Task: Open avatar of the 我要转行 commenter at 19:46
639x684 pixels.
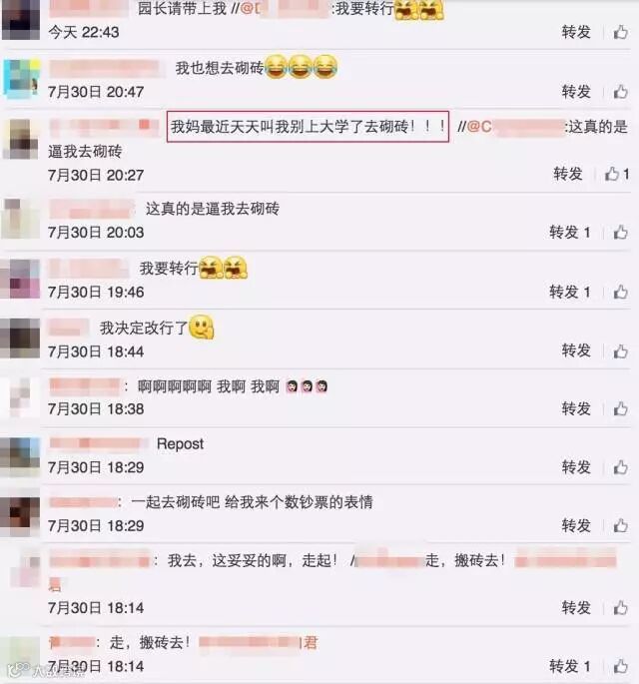Action: click(x=20, y=279)
